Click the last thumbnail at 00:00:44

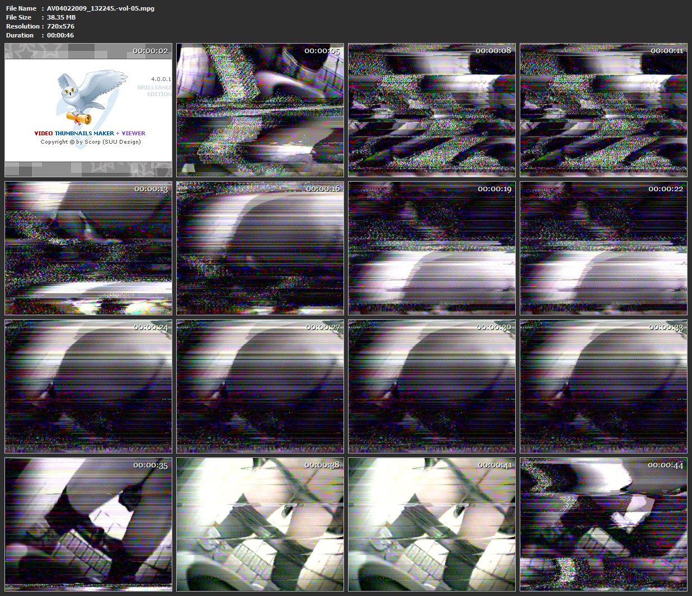[x=604, y=524]
